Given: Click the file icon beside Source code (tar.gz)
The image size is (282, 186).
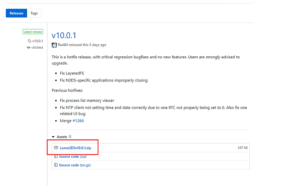Looking at the screenshot, I should [56, 165].
